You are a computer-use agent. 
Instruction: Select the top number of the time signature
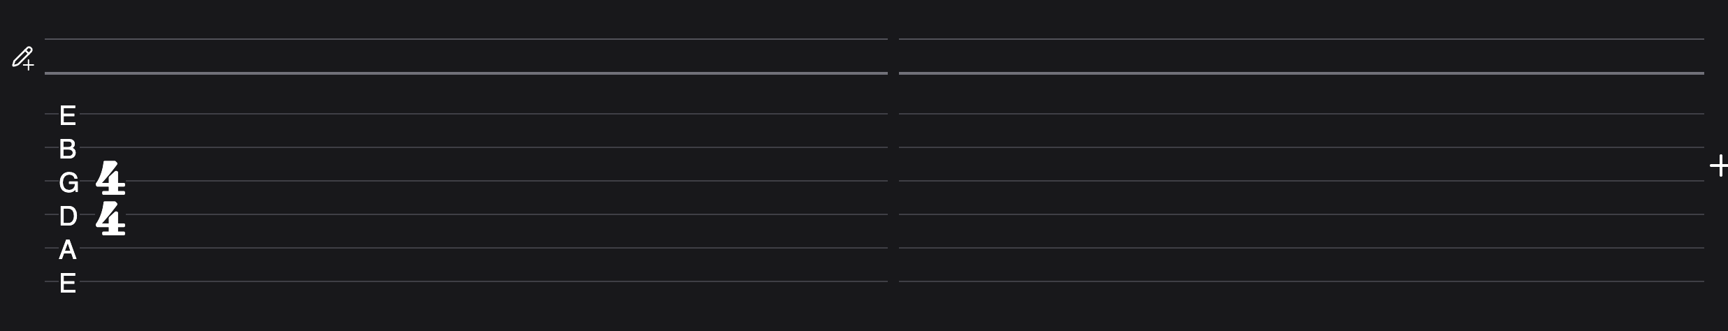click(110, 177)
